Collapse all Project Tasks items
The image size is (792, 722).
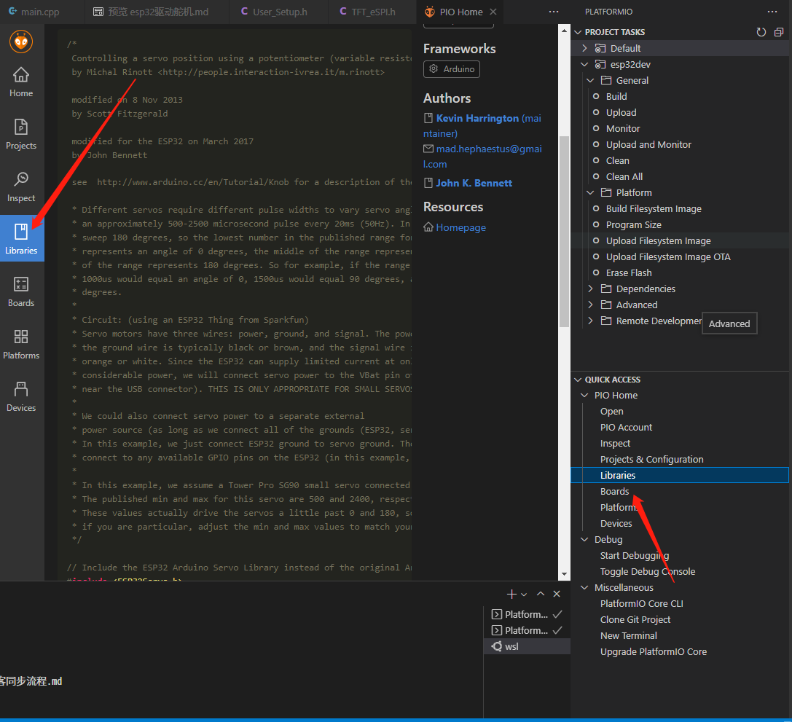tap(778, 32)
